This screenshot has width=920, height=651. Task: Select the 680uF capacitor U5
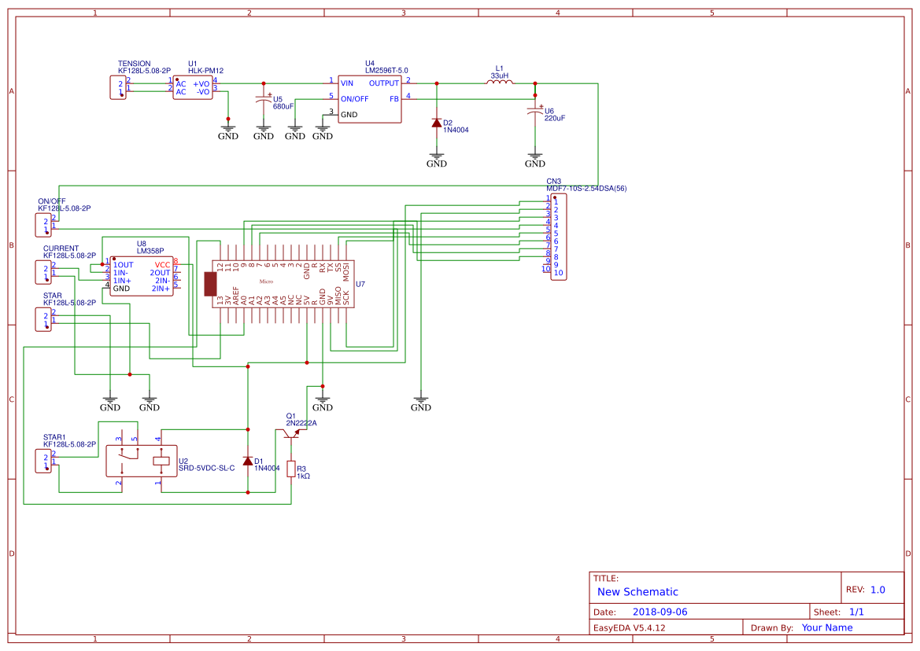pos(264,101)
